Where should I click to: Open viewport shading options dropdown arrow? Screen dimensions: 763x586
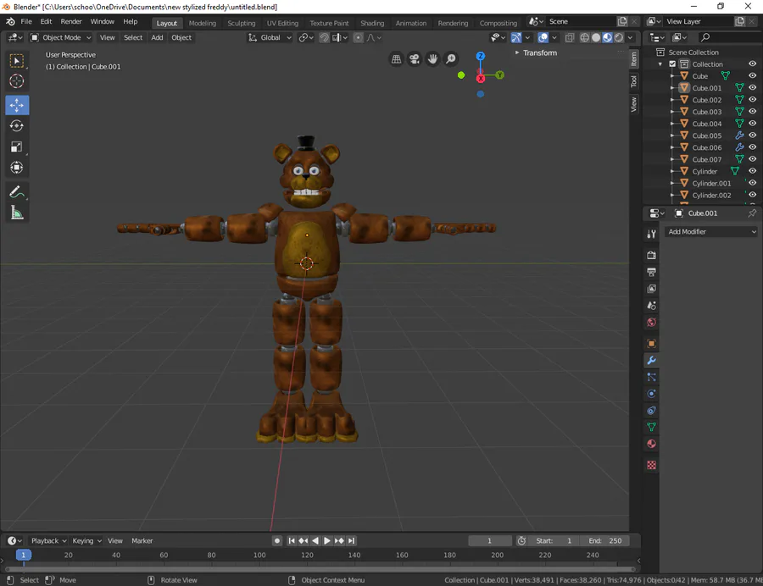click(631, 37)
